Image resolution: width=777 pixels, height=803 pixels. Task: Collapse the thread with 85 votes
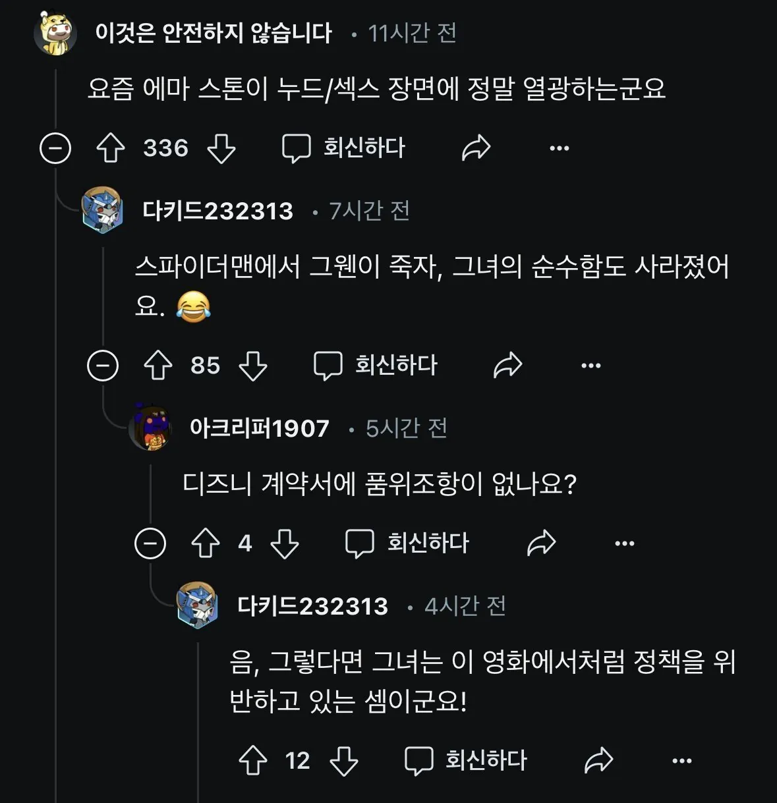coord(103,366)
